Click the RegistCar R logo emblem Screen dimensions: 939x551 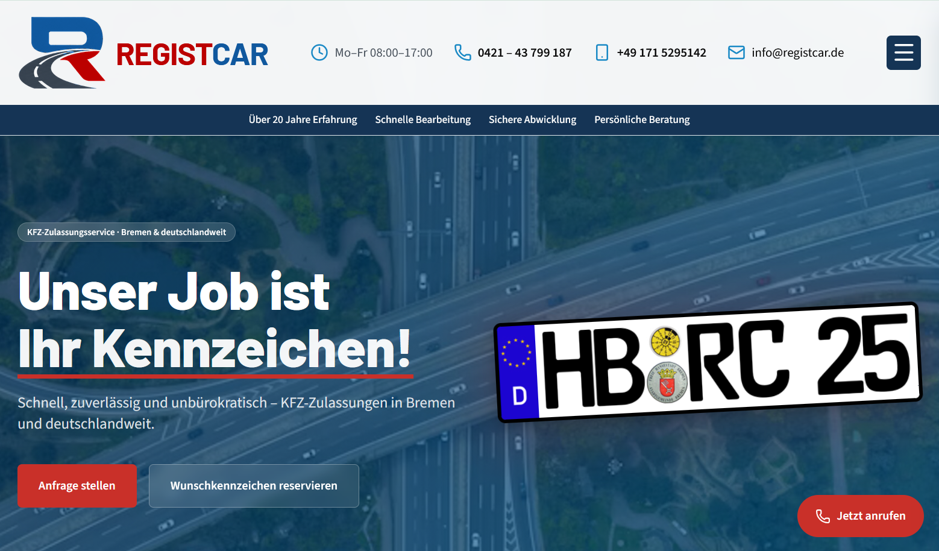[63, 53]
